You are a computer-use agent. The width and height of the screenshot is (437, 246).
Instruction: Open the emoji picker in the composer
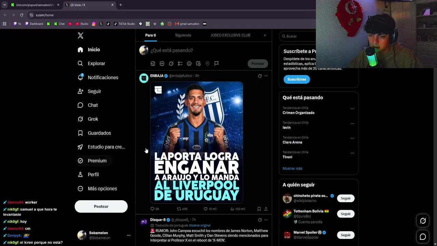click(189, 64)
